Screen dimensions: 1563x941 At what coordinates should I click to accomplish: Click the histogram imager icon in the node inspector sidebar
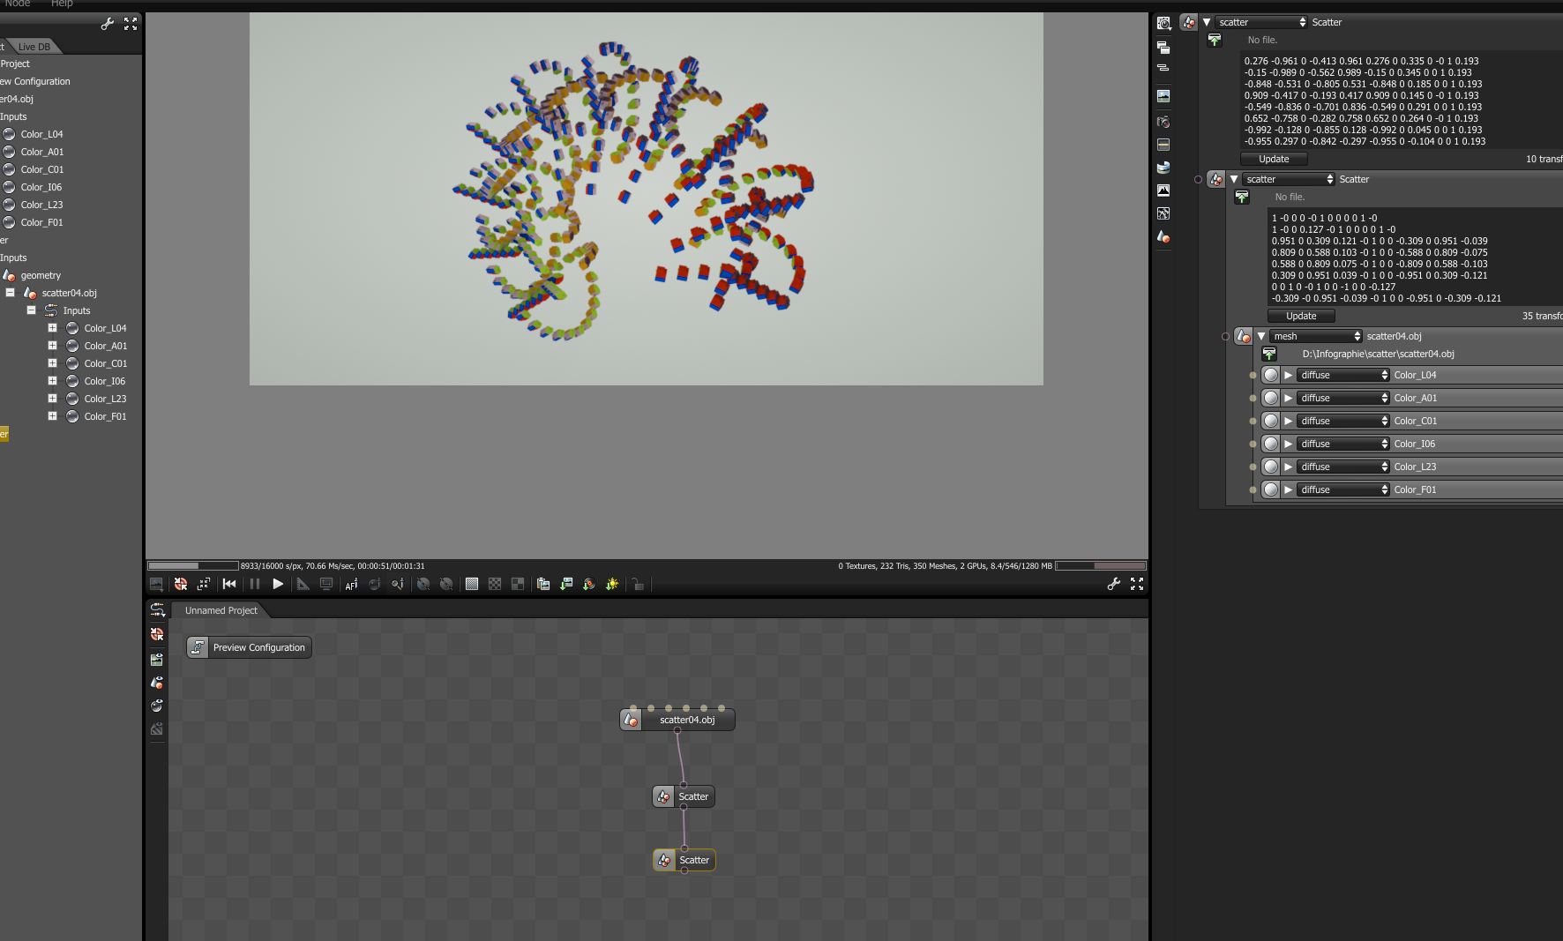pyautogui.click(x=1163, y=190)
